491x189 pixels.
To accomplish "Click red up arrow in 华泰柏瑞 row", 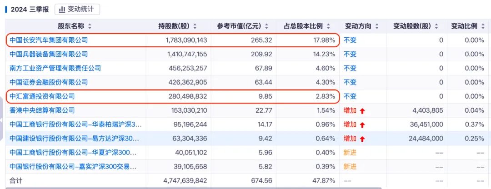I will pyautogui.click(x=362, y=125).
